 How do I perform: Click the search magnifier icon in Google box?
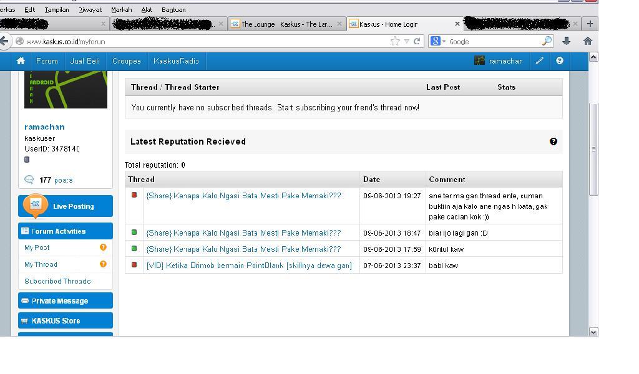pyautogui.click(x=547, y=41)
